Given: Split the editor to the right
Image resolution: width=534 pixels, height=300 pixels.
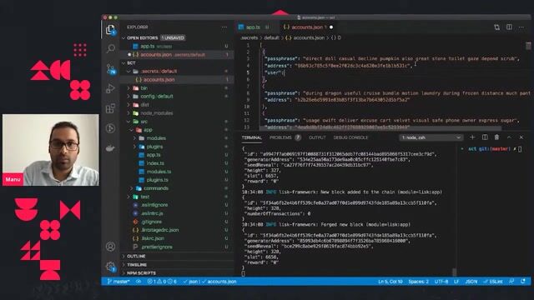Looking at the screenshot, I should click(x=509, y=27).
